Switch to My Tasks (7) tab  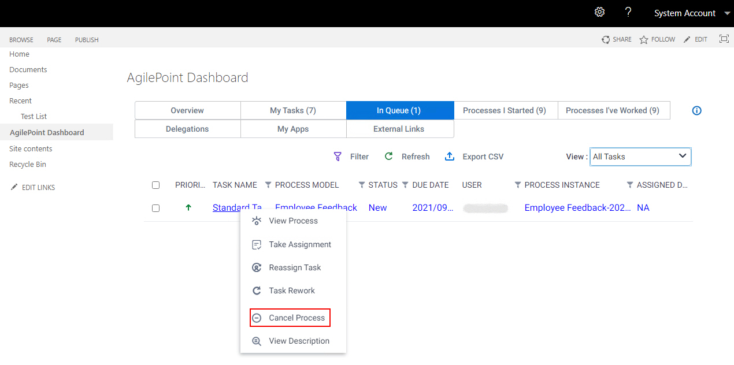click(x=293, y=110)
